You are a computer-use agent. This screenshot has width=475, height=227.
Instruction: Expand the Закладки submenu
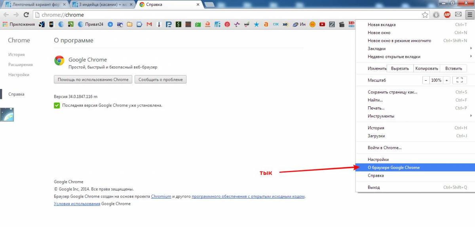414,49
